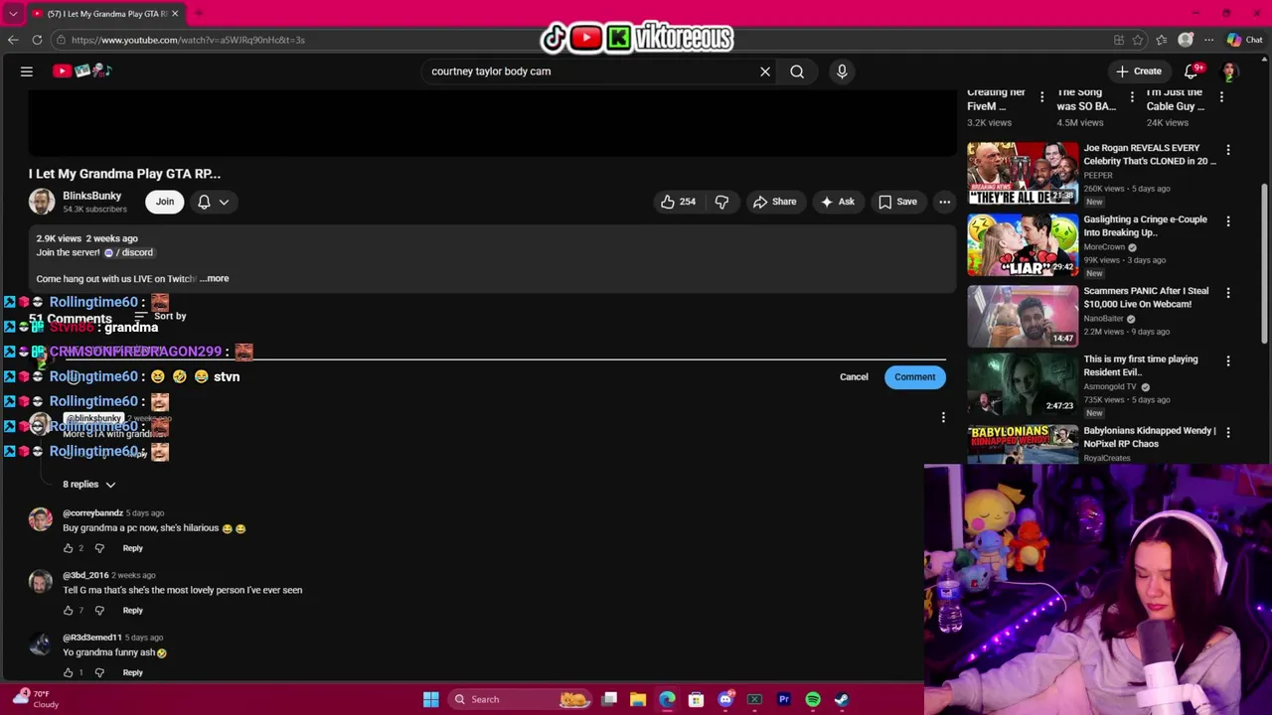Viewport: 1272px width, 715px height.
Task: Open the Copilot Chat button
Action: (x=1244, y=40)
